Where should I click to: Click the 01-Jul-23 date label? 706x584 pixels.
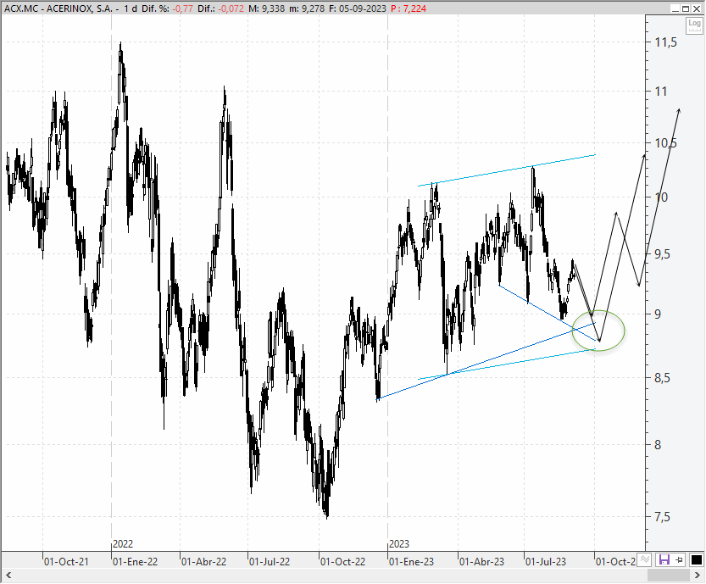tap(546, 562)
